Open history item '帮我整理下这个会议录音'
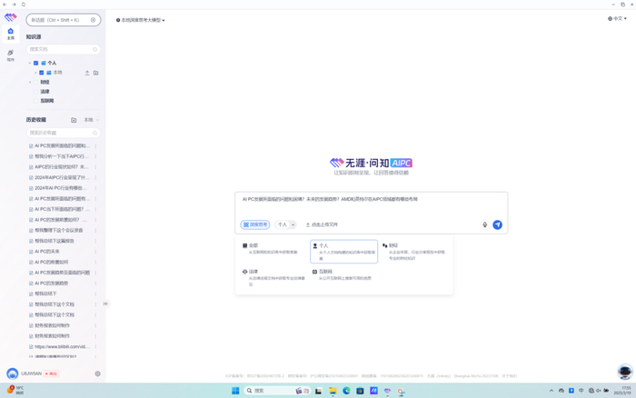636x398 pixels. 58,231
